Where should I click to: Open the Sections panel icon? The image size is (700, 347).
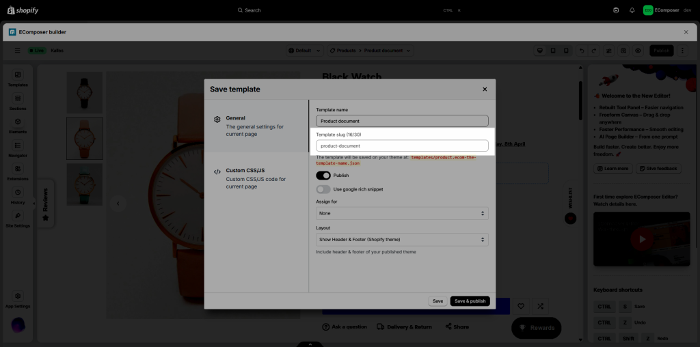click(18, 98)
